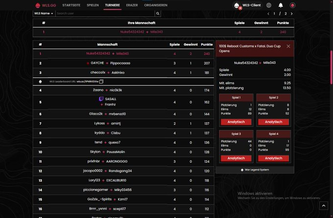Select the GAYCHE + Pippocaaaa team row
This screenshot has height=218, width=333.
123,63
